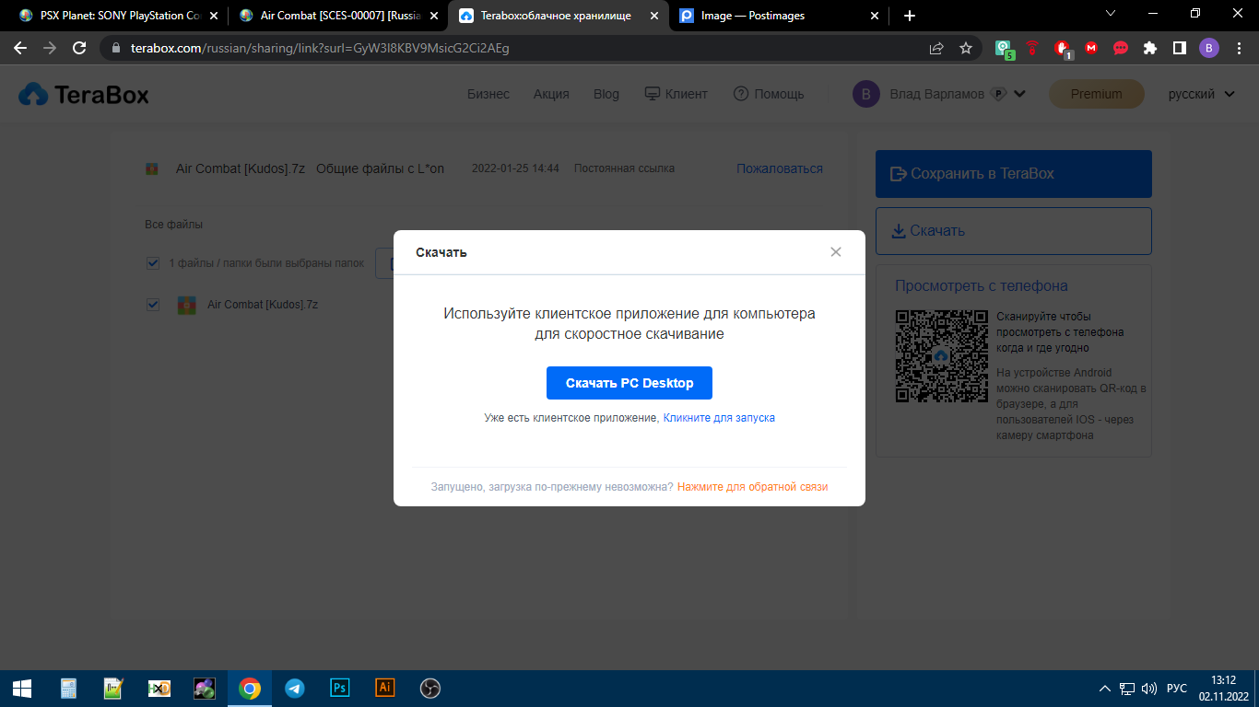The image size is (1259, 707).
Task: Click the Air Combat file icon in the list
Action: point(187,305)
